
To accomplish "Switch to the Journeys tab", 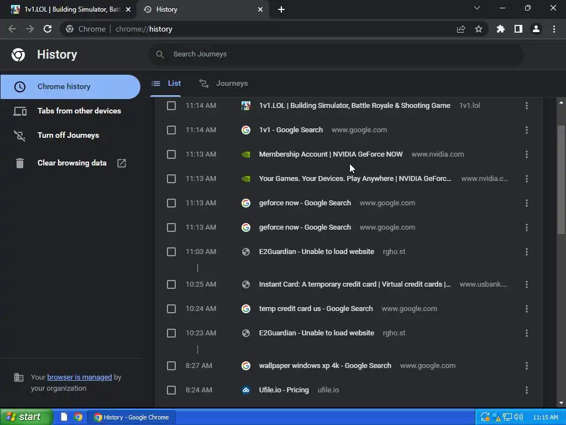I will [224, 84].
